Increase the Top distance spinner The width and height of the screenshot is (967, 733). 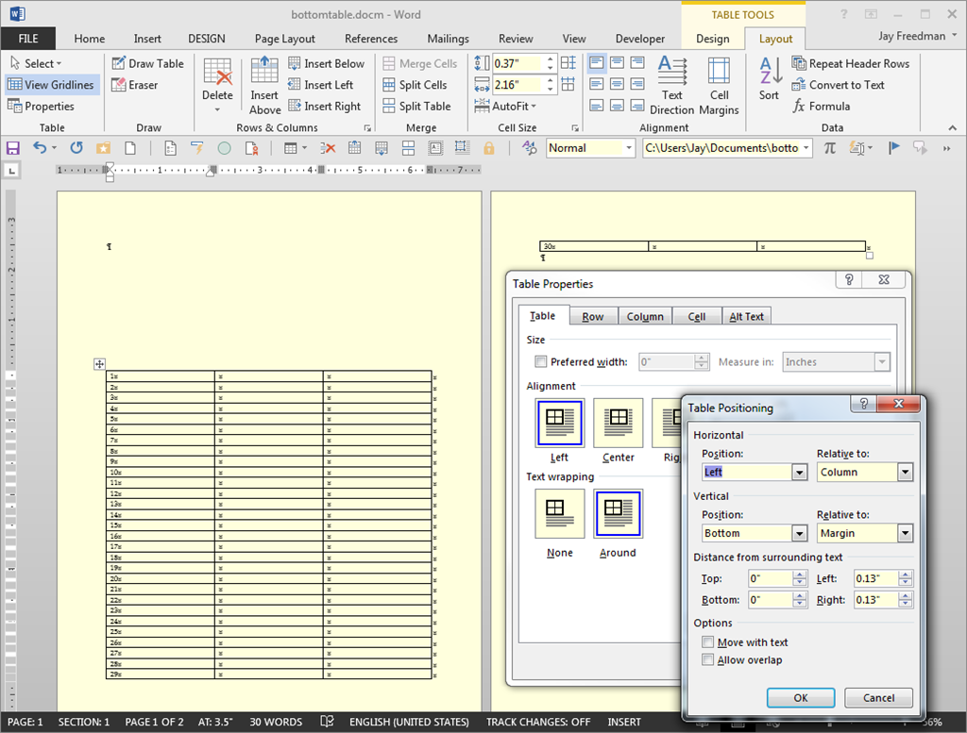click(800, 575)
